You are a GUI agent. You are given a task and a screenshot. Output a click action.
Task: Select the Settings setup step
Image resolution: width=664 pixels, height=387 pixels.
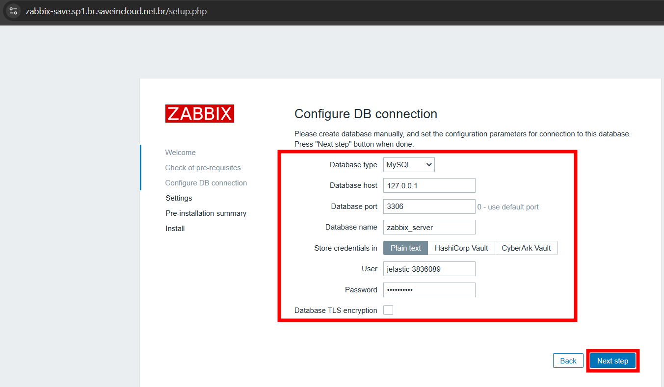(179, 198)
